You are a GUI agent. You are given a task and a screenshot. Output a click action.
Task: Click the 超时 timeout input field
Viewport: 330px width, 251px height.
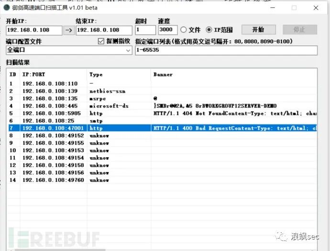(145, 30)
